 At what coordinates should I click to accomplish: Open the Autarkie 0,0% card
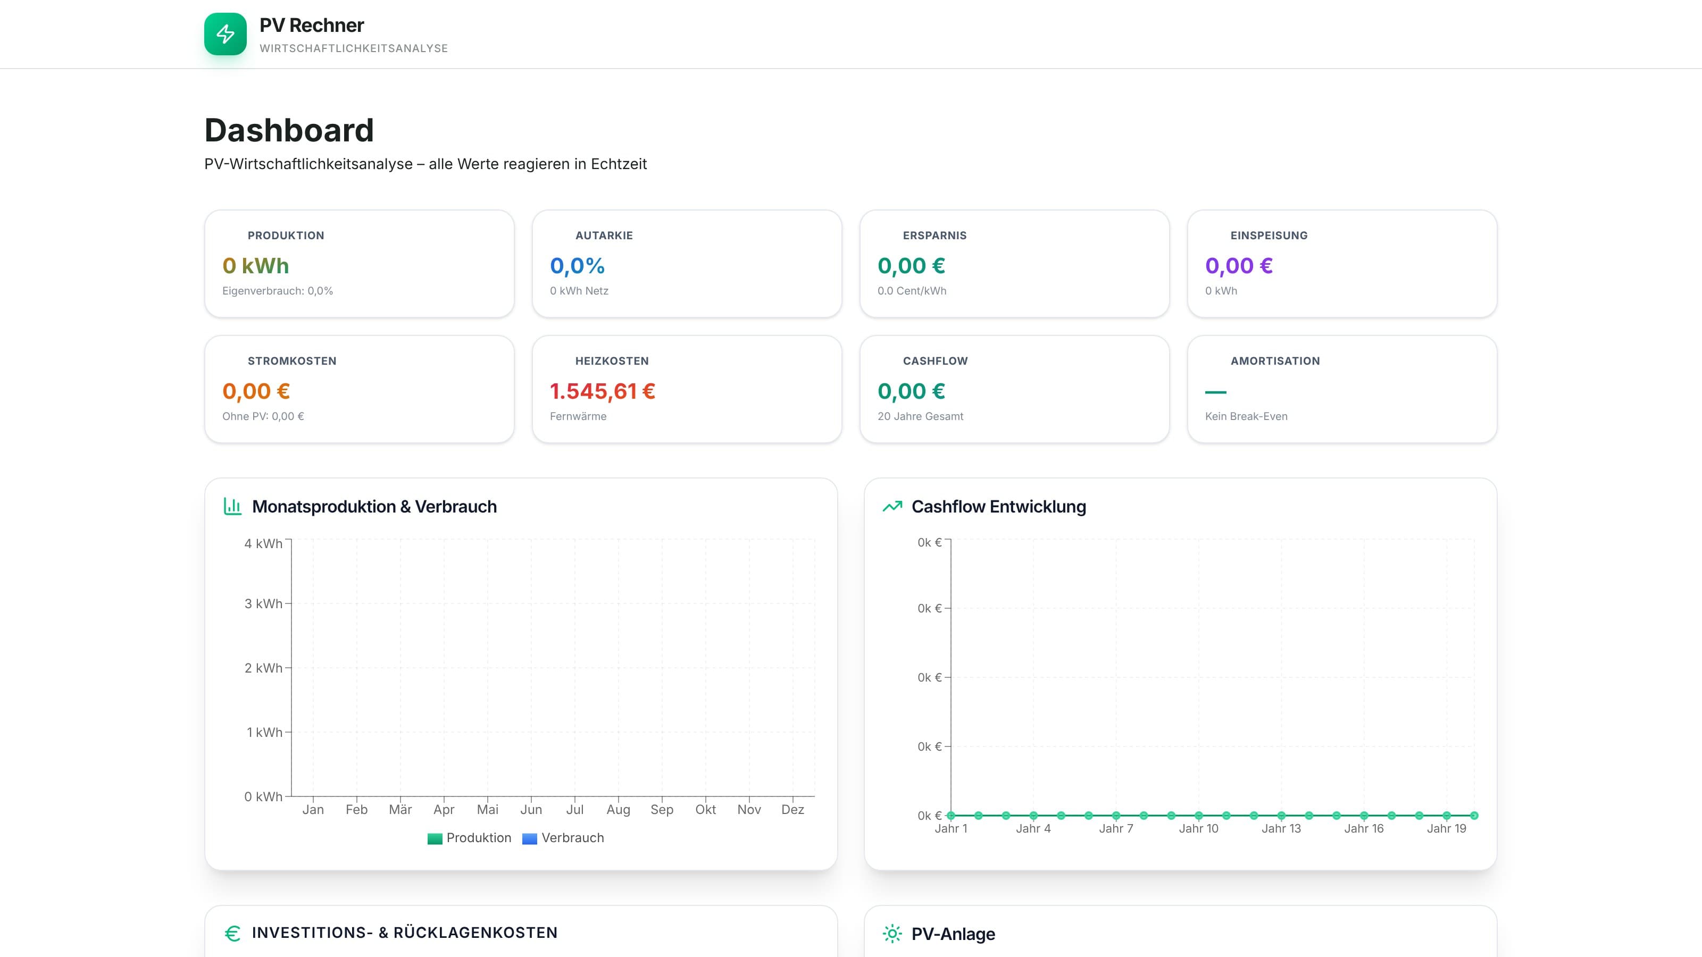[687, 264]
